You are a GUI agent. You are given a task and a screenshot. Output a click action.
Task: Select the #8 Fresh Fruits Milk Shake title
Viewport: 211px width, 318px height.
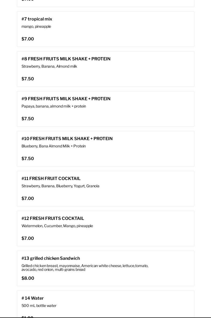coord(66,59)
